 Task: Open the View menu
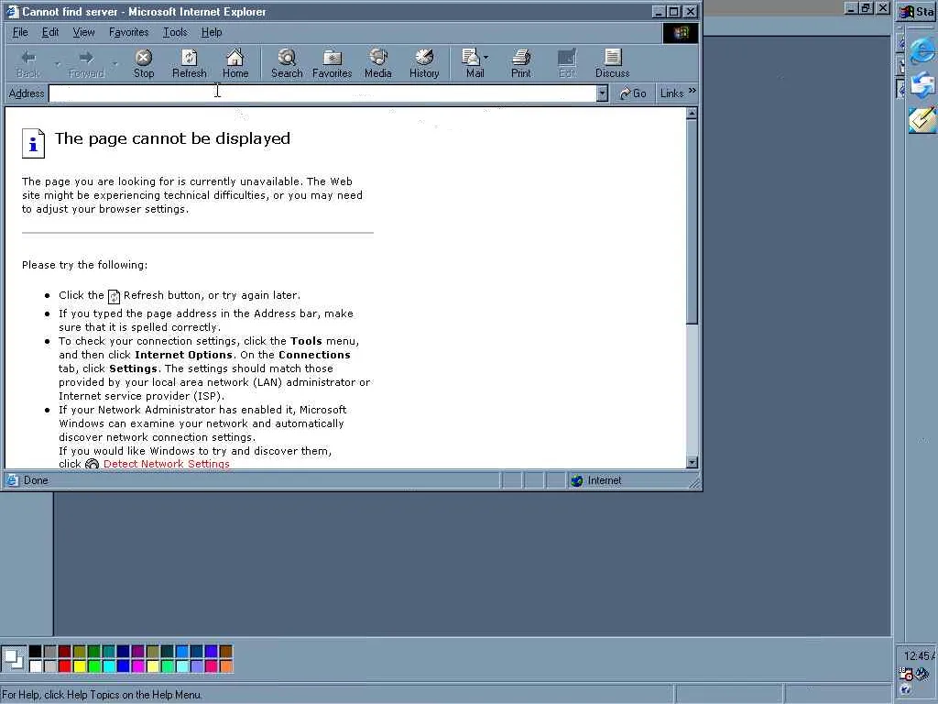coord(83,32)
